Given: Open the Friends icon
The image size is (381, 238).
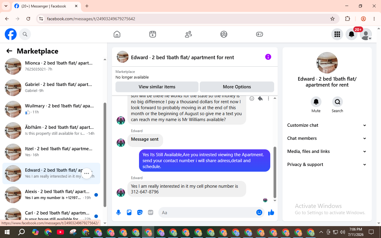Looking at the screenshot, I should tap(188, 34).
